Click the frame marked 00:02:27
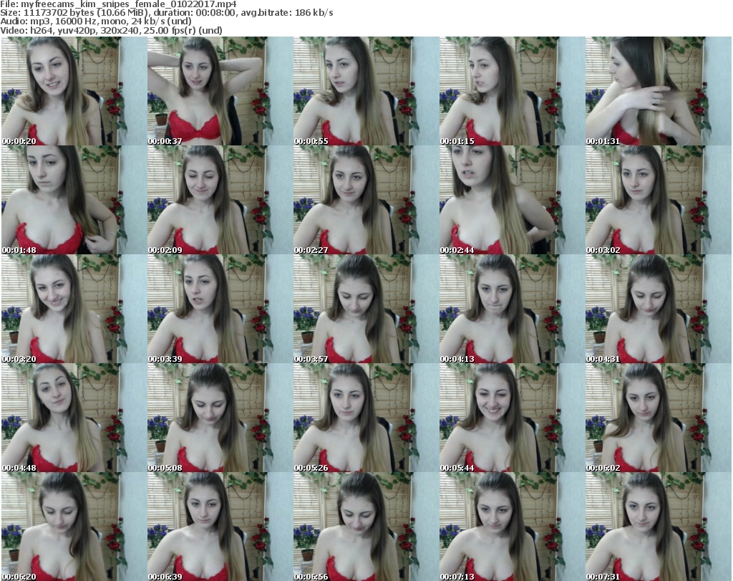733x581 pixels. coord(366,200)
